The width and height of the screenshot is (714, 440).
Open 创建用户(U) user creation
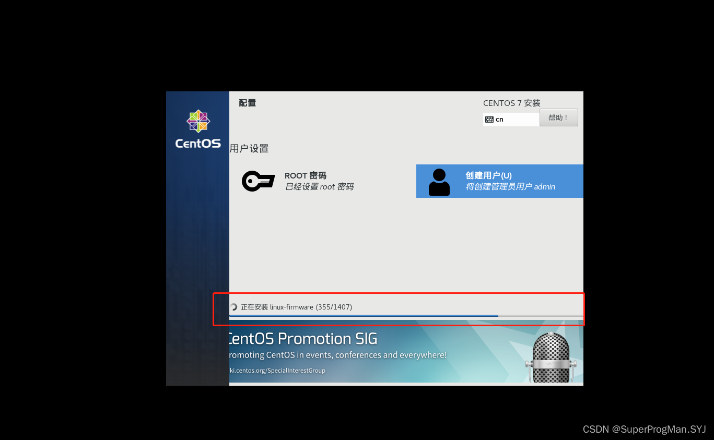(499, 181)
